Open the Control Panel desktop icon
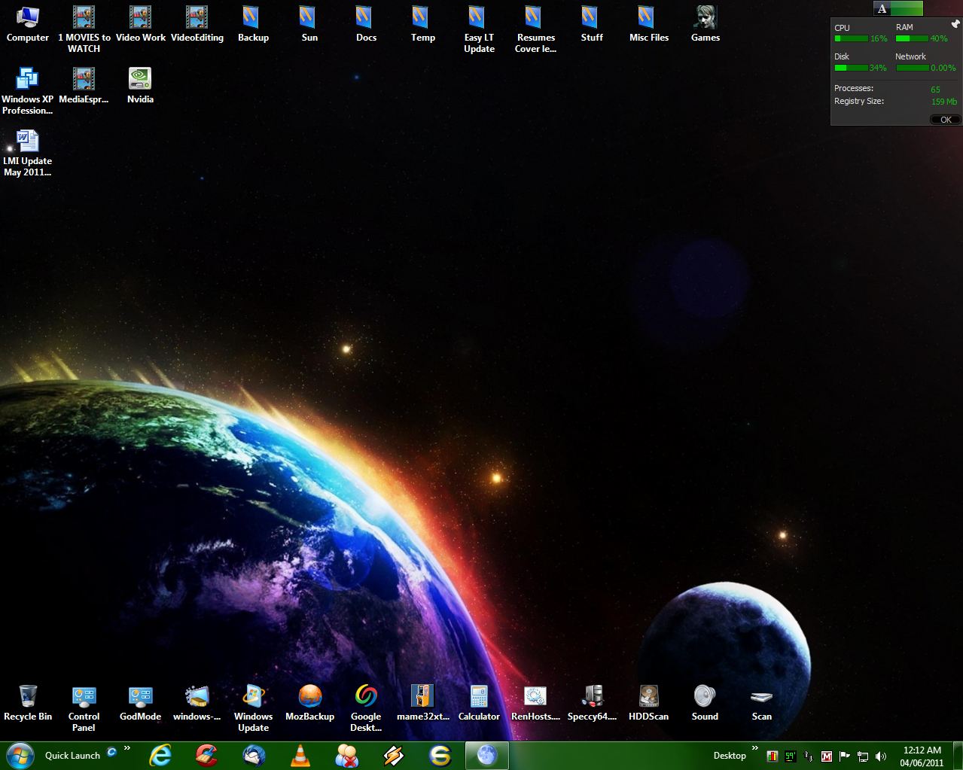 84,708
